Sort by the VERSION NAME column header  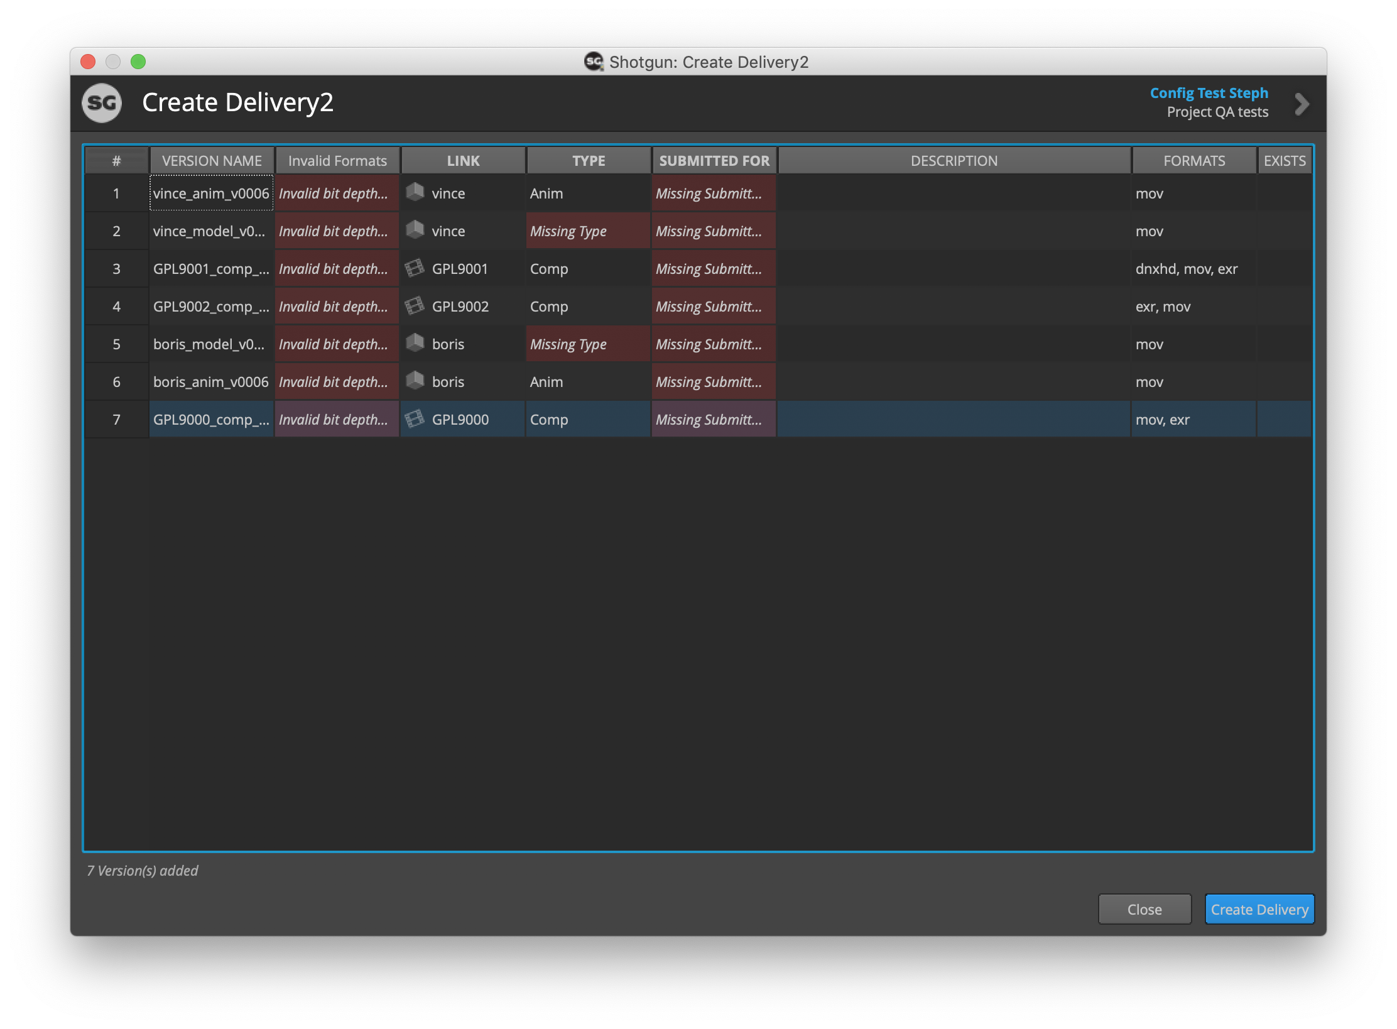[212, 161]
